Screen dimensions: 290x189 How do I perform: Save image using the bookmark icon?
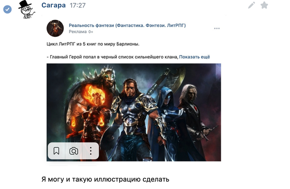coord(56,151)
